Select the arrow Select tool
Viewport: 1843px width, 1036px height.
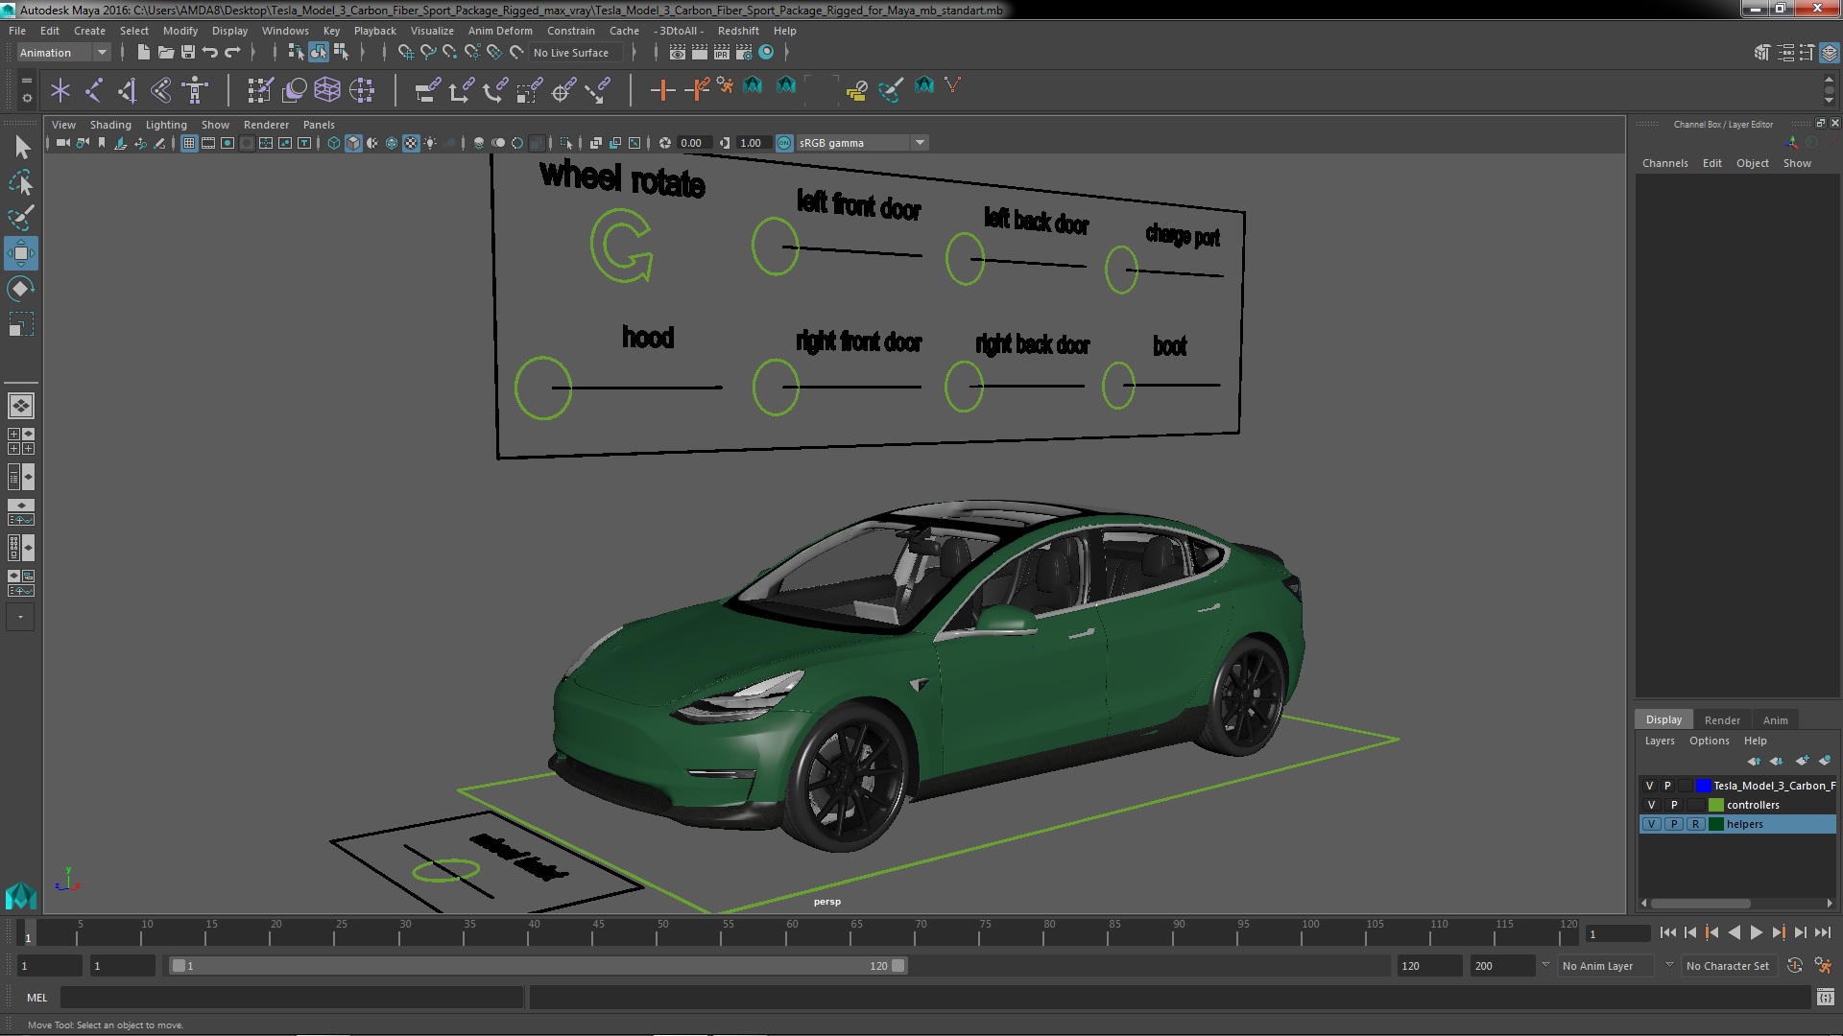(x=21, y=147)
